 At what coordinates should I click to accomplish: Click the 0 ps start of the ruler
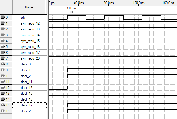51,3
